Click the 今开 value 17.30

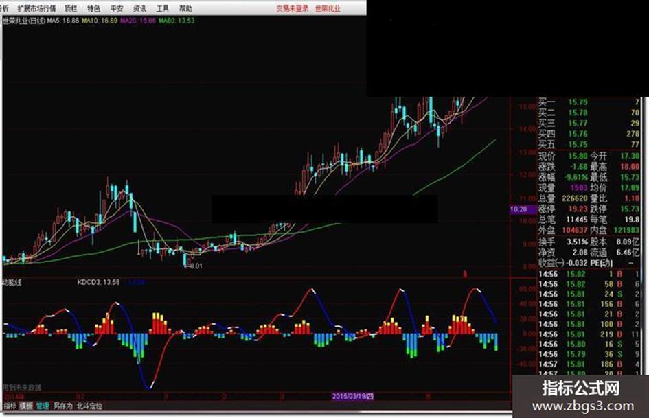tap(629, 156)
